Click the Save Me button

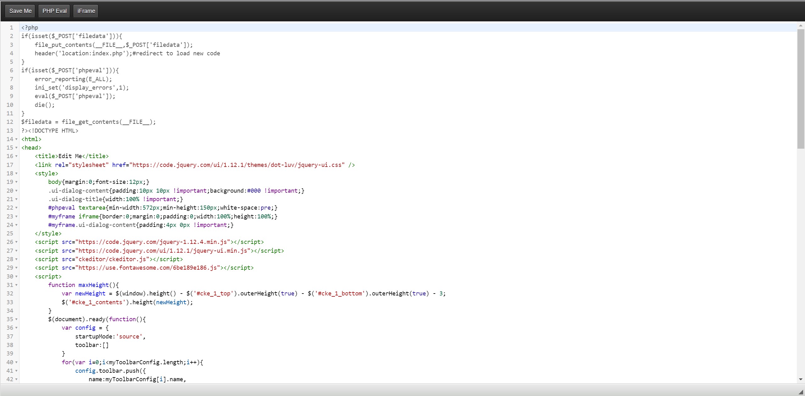pyautogui.click(x=20, y=11)
